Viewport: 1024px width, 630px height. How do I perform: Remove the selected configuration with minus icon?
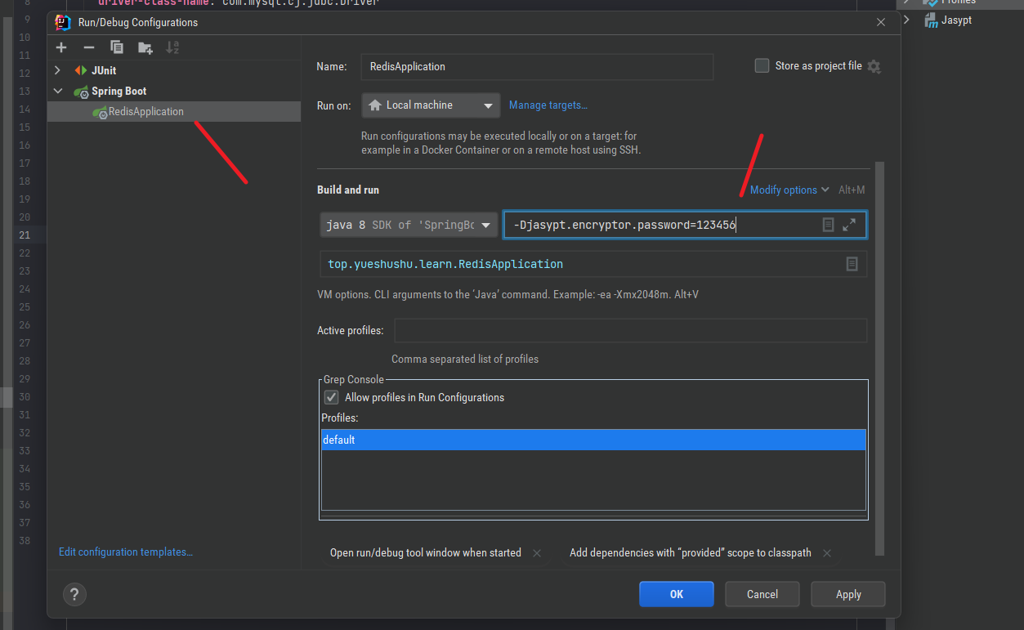click(x=89, y=47)
